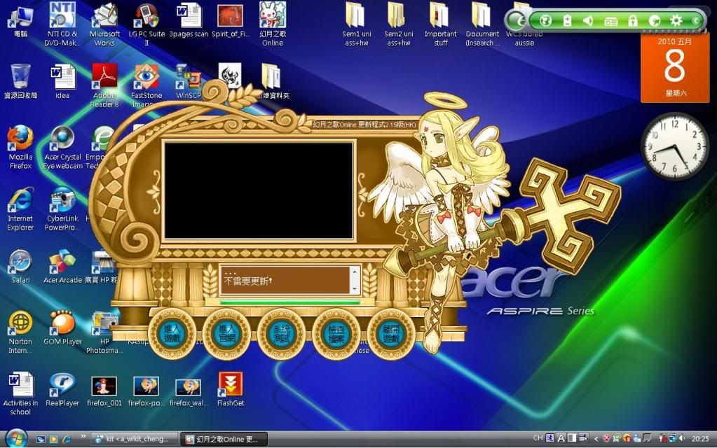Collapse the Acer toolbar with the chevron arrow
Image resolution: width=717 pixels, height=448 pixels.
[695, 20]
